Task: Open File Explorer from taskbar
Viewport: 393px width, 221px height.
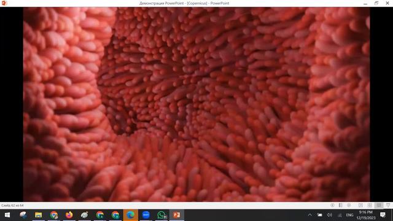Action: click(x=38, y=215)
